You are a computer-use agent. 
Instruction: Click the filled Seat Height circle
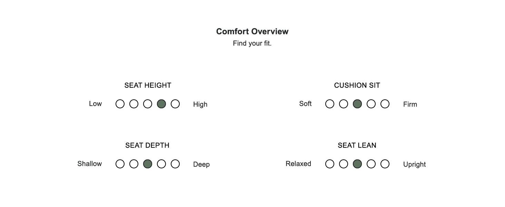click(x=161, y=104)
